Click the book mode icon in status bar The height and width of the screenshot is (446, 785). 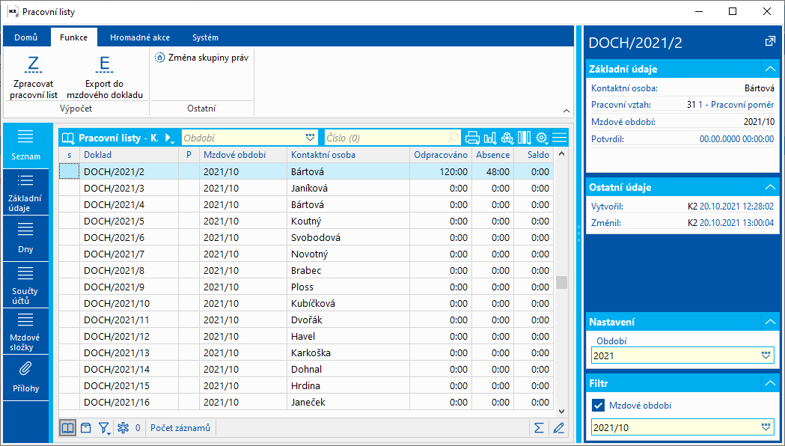[x=68, y=427]
